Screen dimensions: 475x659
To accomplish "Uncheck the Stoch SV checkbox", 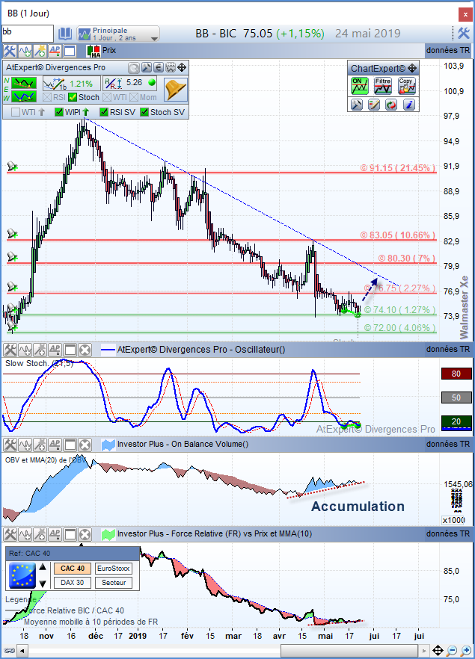I will pyautogui.click(x=144, y=112).
